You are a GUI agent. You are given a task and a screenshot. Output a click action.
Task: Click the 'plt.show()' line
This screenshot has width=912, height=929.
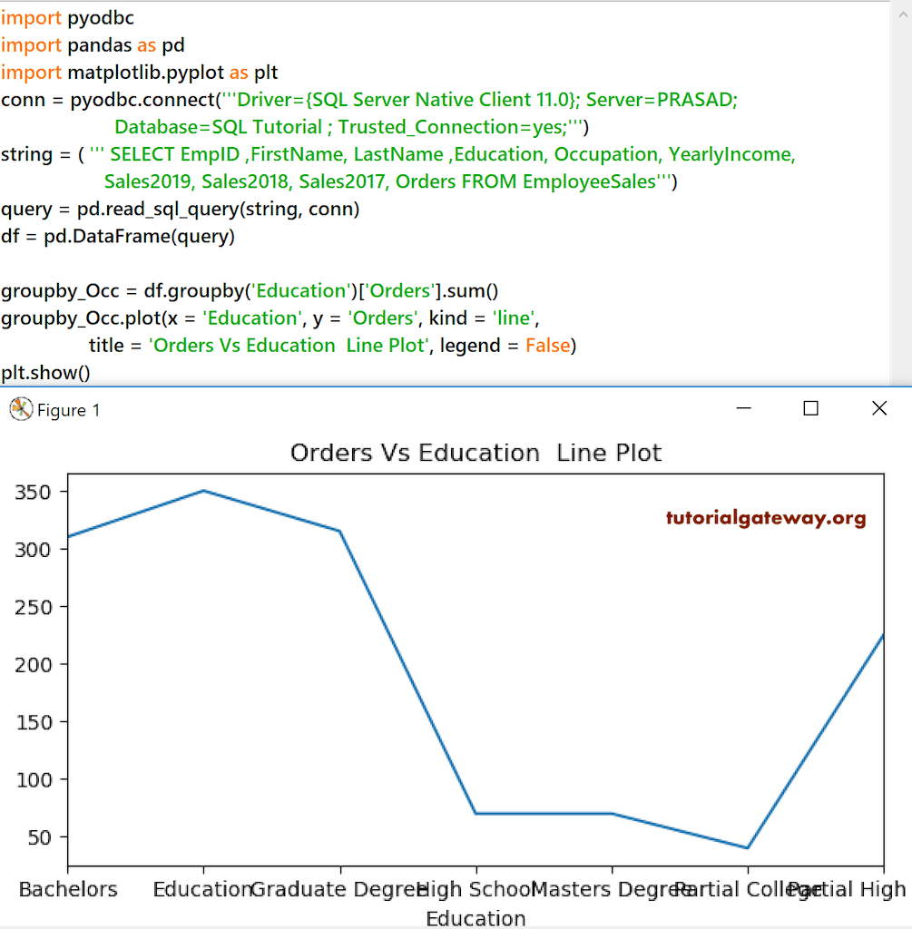(x=45, y=373)
